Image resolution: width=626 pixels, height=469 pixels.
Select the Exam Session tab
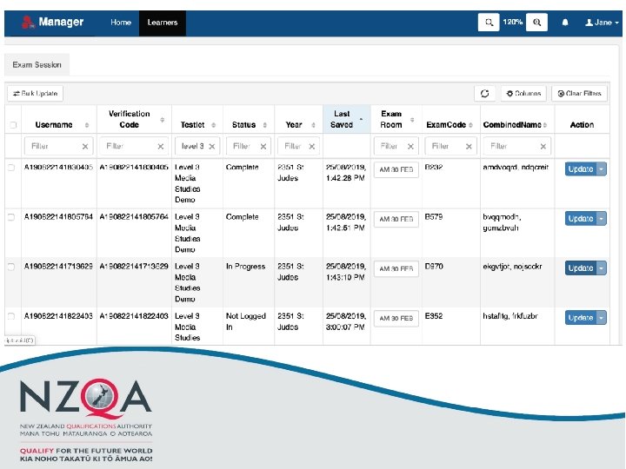point(37,64)
